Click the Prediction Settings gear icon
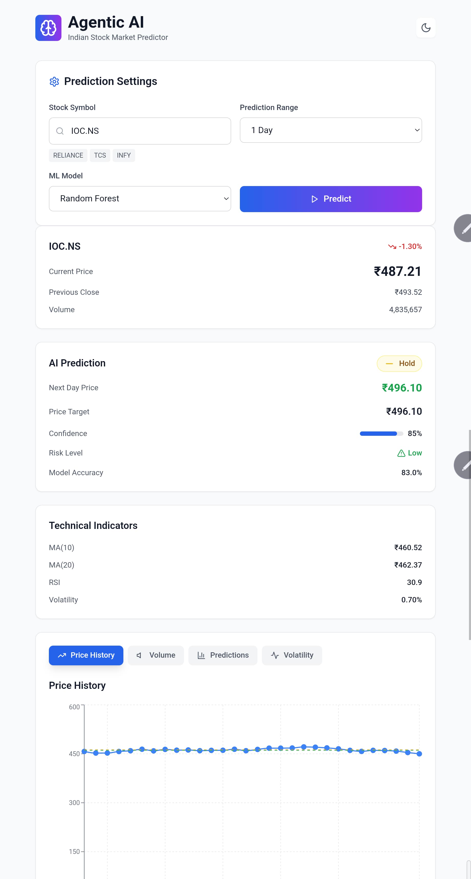Image resolution: width=471 pixels, height=879 pixels. point(54,82)
